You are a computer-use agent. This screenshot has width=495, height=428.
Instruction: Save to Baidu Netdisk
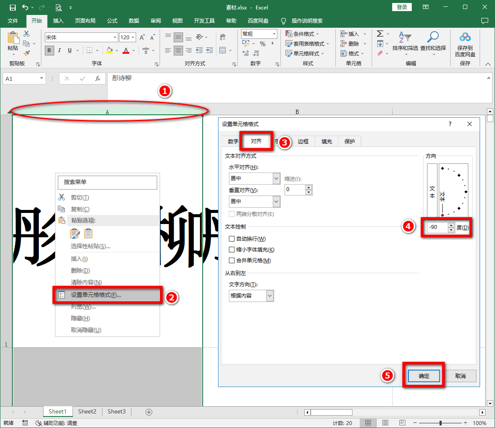pyautogui.click(x=465, y=44)
